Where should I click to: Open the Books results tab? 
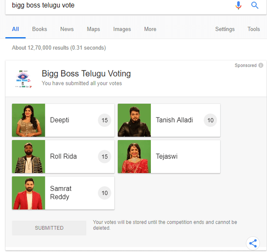tap(39, 29)
